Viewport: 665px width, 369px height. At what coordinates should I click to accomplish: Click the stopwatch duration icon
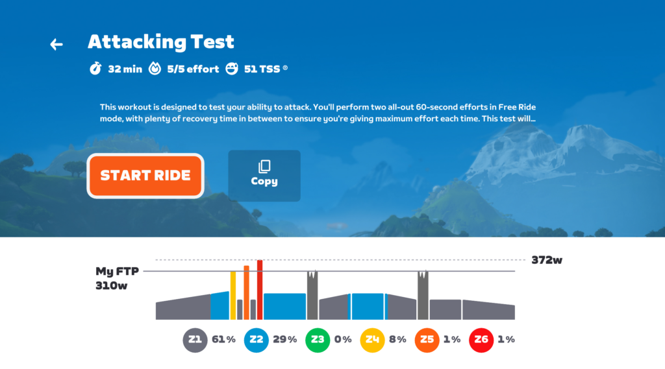click(x=95, y=68)
